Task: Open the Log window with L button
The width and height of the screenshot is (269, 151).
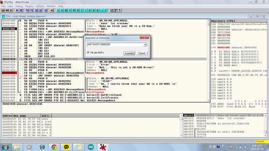Action: (58, 10)
